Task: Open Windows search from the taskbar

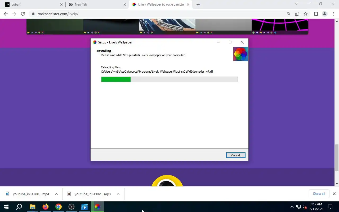Action: 19,207
